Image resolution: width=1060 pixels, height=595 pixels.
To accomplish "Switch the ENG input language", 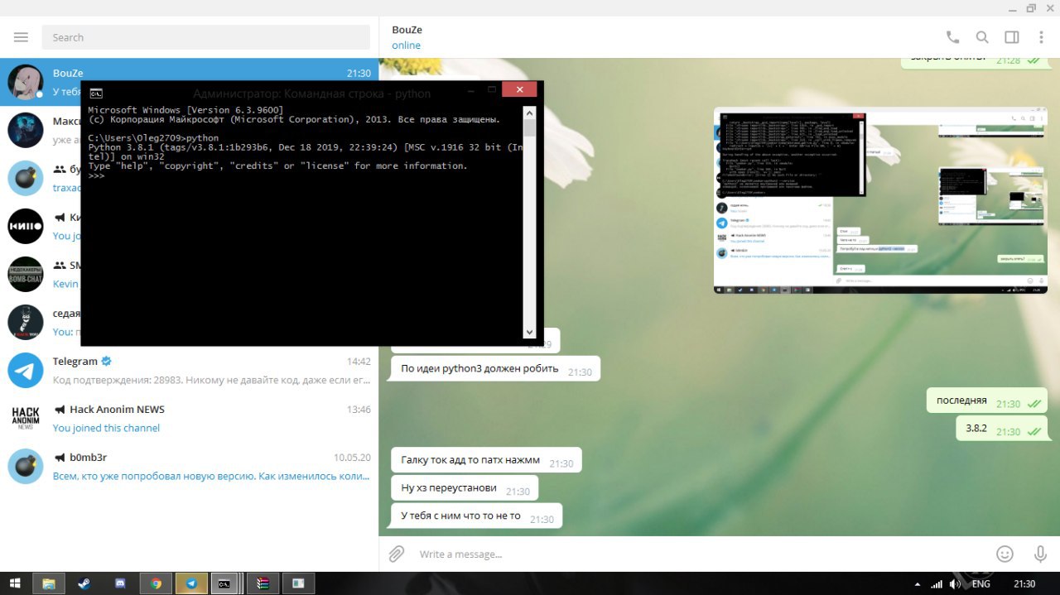I will pyautogui.click(x=981, y=583).
